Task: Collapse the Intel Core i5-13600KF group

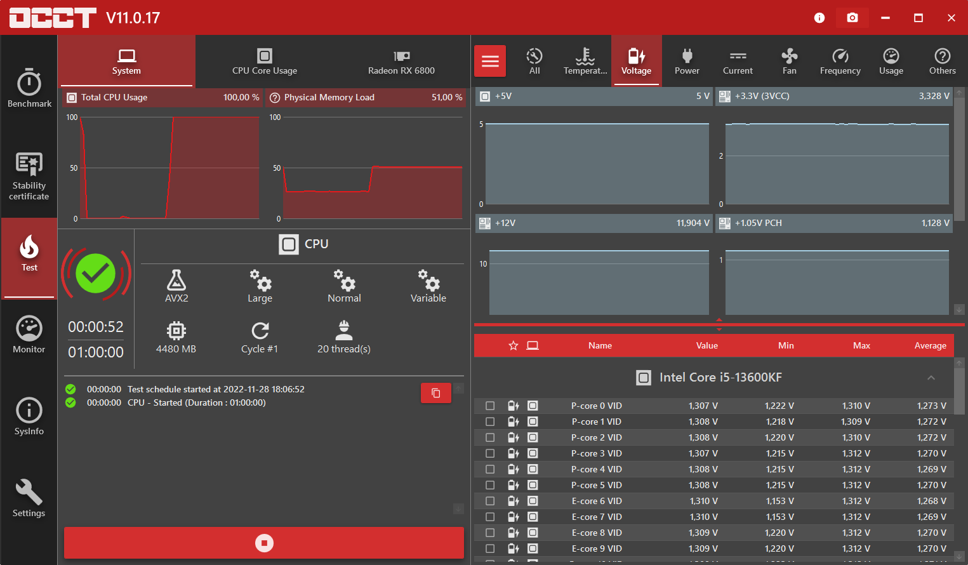Action: tap(931, 378)
